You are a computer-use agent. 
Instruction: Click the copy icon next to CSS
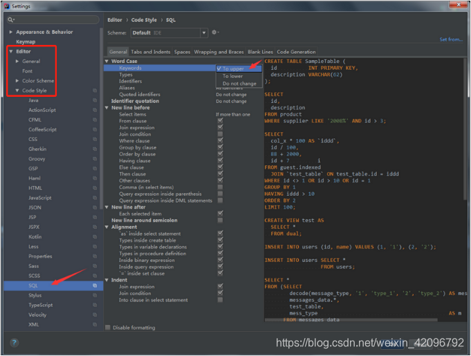(x=95, y=139)
